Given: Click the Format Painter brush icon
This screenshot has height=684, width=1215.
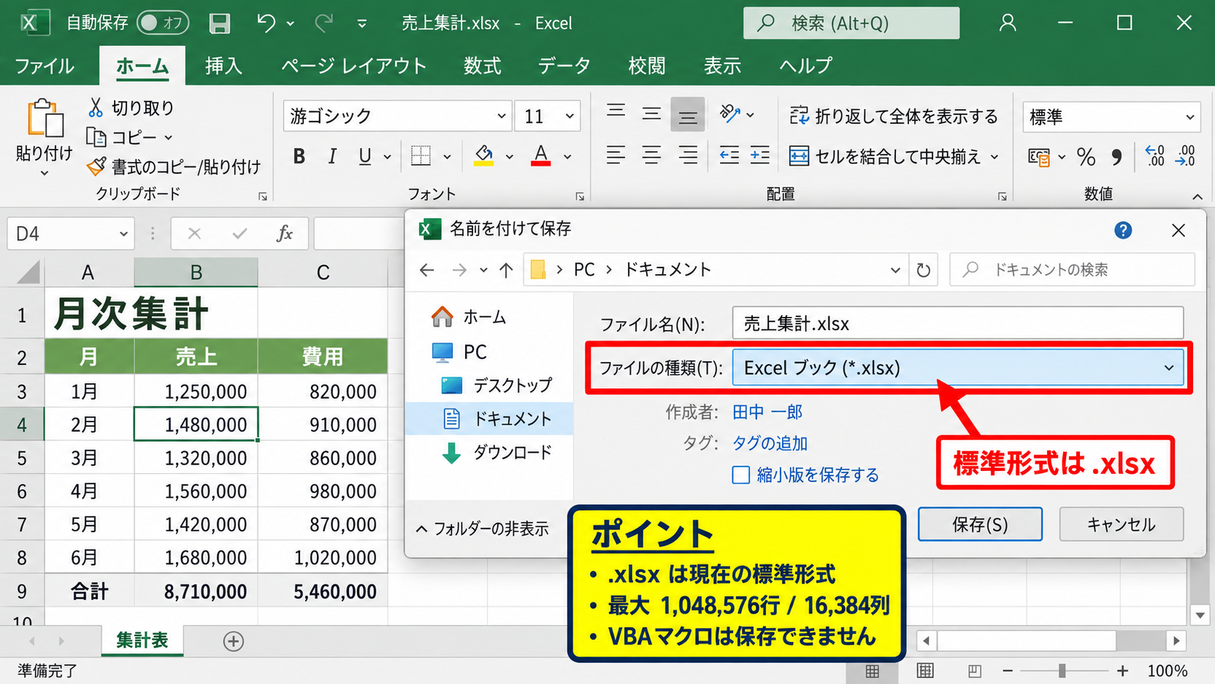Looking at the screenshot, I should point(96,166).
